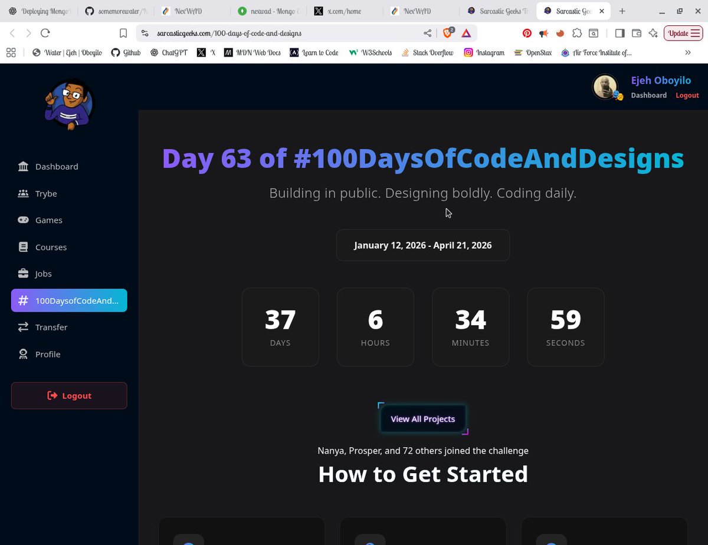
Task: Click the browser back arrow
Action: tap(12, 34)
